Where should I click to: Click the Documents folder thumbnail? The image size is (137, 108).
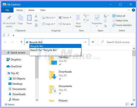point(53,90)
